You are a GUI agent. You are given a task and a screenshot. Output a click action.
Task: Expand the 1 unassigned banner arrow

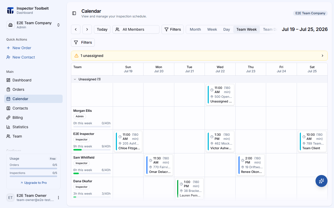pos(323,56)
